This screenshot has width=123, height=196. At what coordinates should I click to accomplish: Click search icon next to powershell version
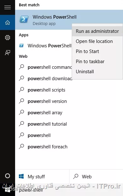(21, 101)
